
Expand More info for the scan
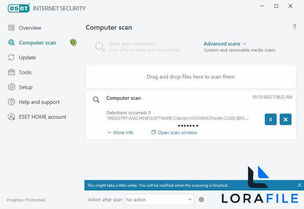(120, 132)
